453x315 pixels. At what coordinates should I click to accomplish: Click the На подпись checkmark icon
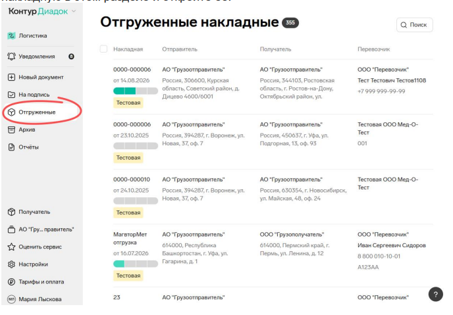pos(11,95)
